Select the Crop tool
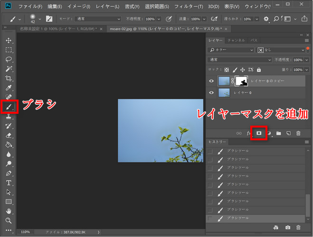 point(9,78)
